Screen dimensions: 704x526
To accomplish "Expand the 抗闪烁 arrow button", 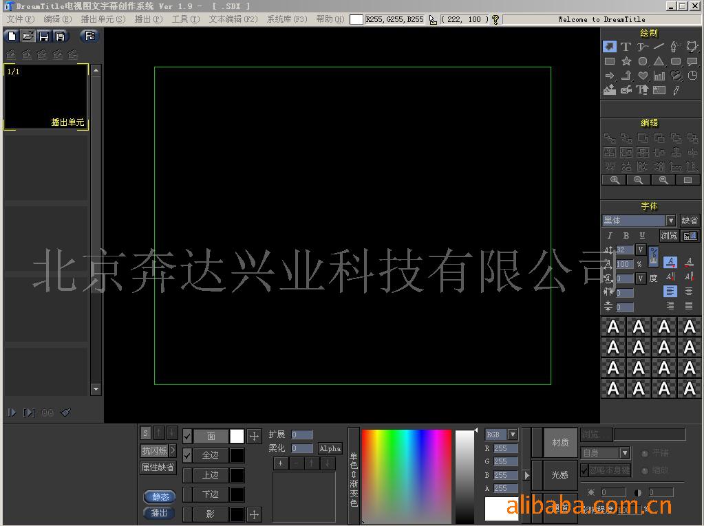I will (173, 450).
